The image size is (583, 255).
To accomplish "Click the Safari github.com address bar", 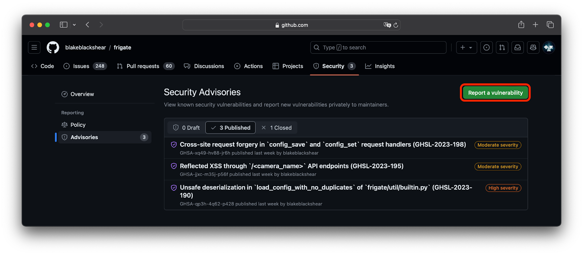I will [x=291, y=25].
